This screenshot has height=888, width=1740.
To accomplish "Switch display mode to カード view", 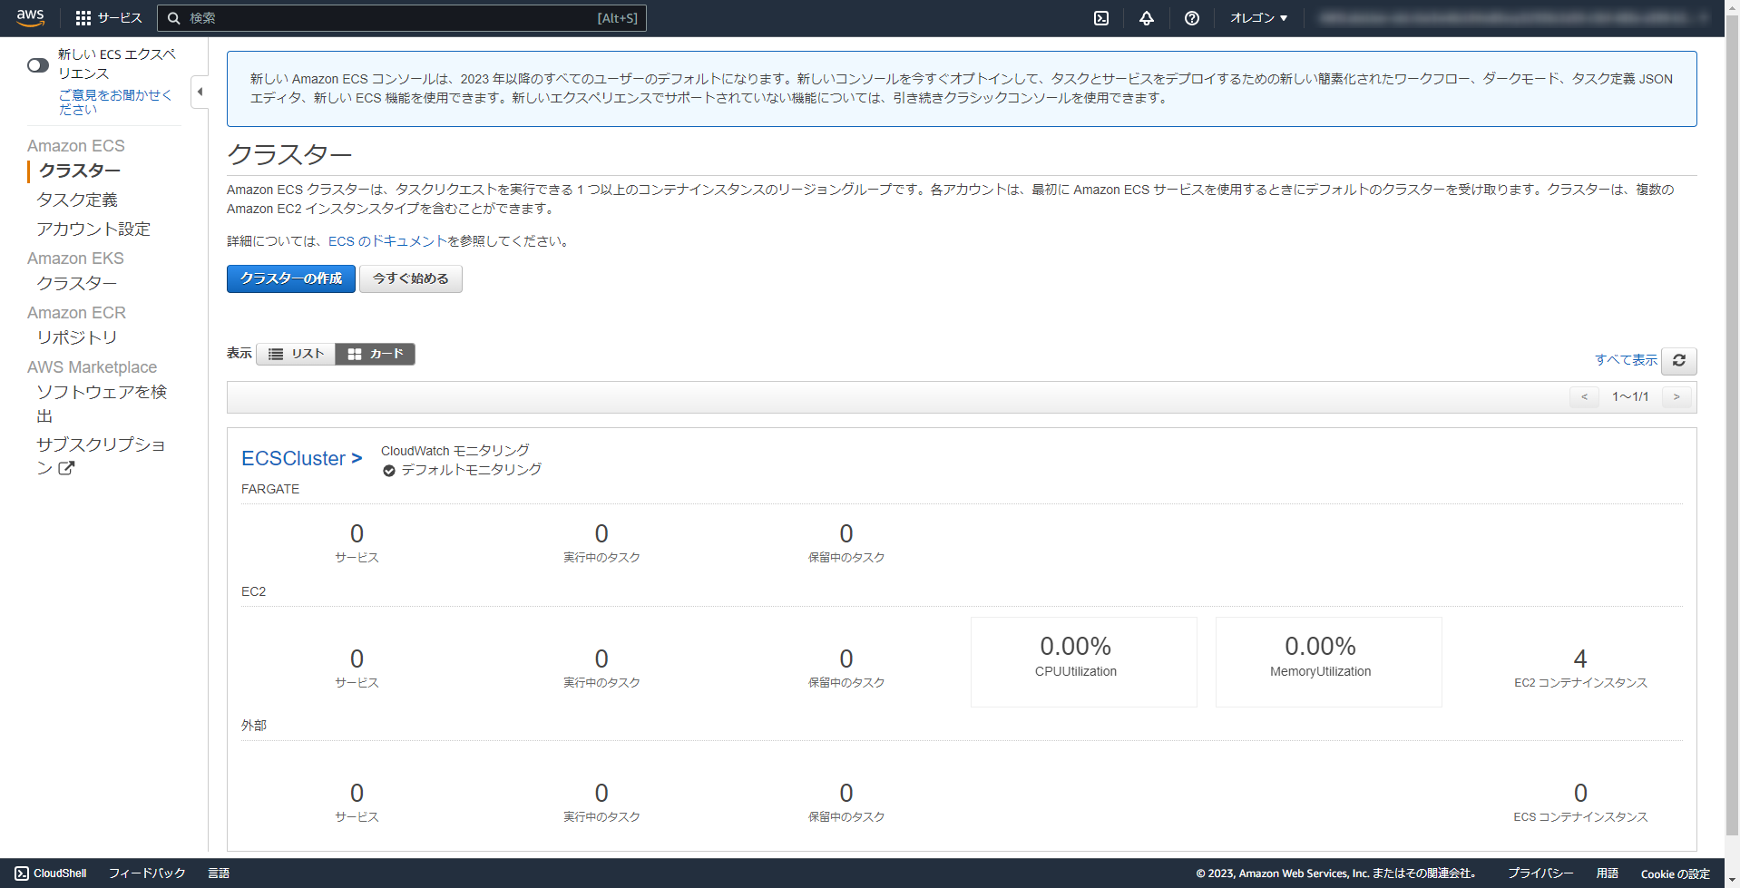I will click(375, 354).
